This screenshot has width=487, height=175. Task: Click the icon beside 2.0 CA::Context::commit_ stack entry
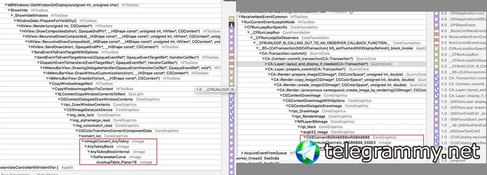[x=437, y=84]
